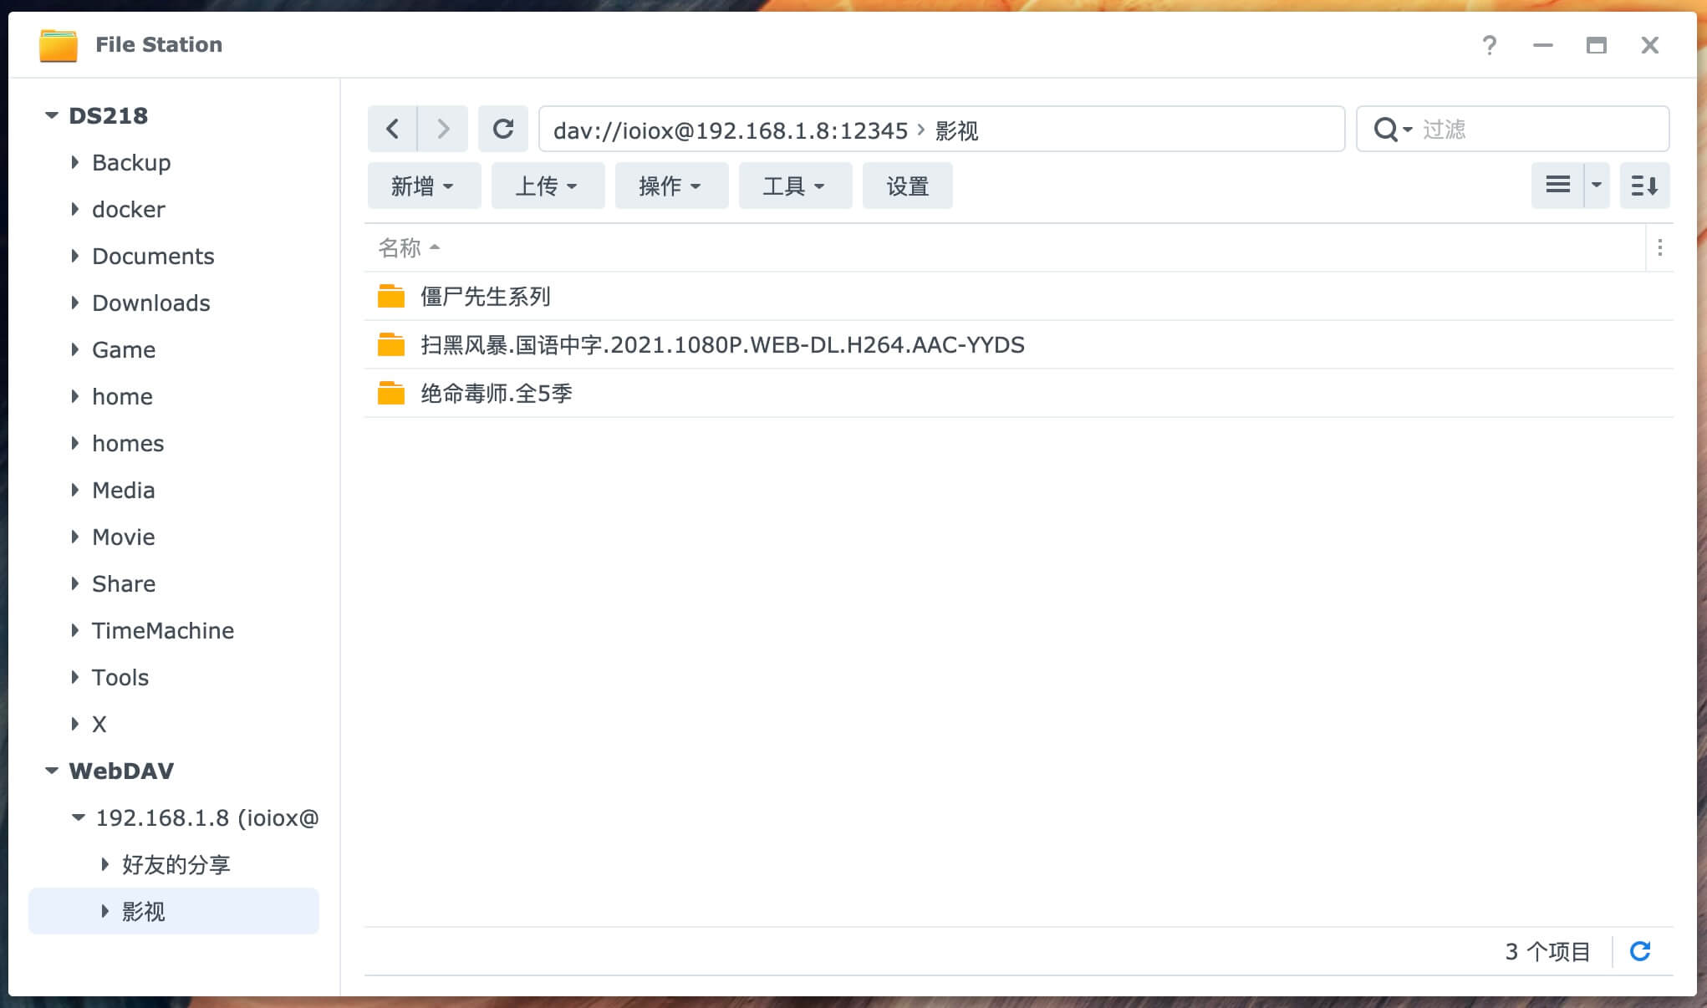Expand the Downloads folder arrow
Image resolution: width=1707 pixels, height=1008 pixels.
pos(75,303)
